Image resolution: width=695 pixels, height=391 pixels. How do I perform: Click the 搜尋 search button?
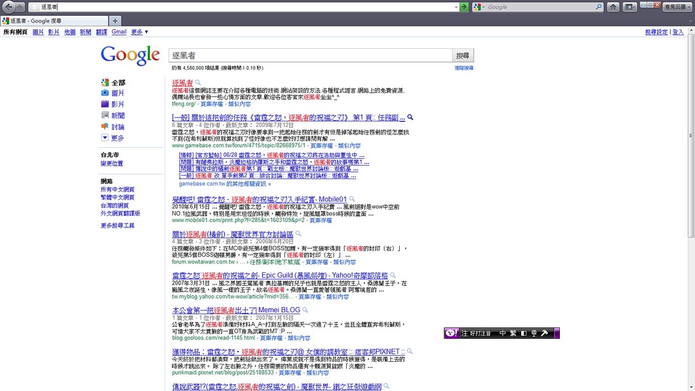[x=463, y=56]
